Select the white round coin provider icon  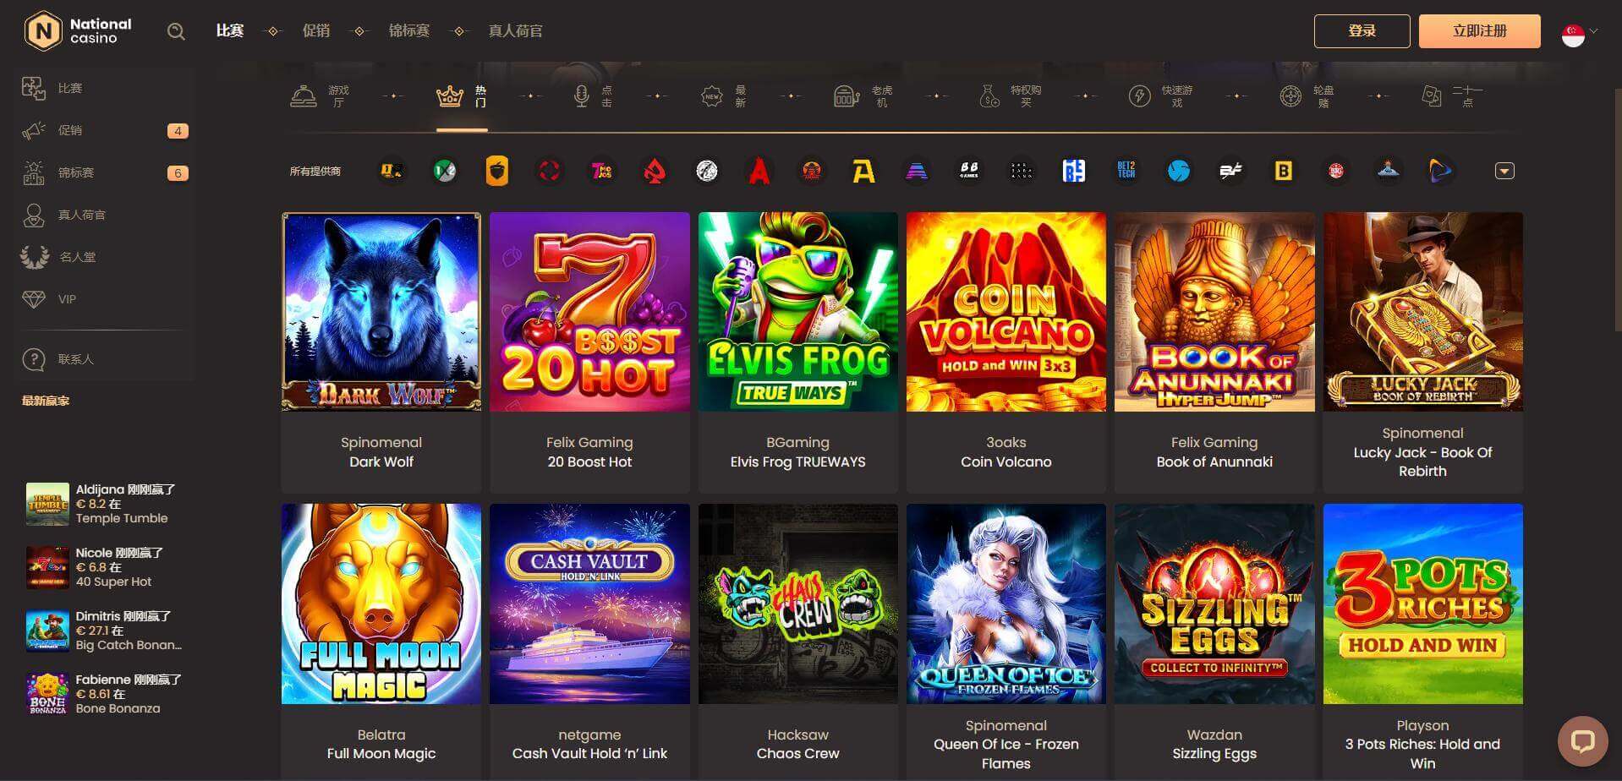click(x=707, y=171)
